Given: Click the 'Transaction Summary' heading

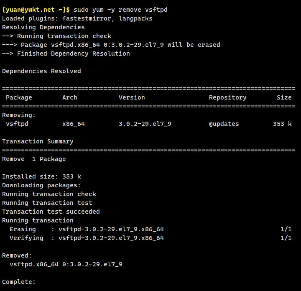Looking at the screenshot, I should click(x=38, y=141).
